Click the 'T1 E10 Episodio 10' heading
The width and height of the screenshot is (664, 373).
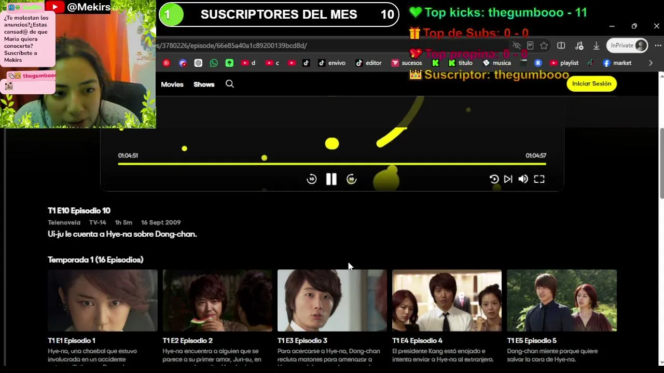(79, 211)
